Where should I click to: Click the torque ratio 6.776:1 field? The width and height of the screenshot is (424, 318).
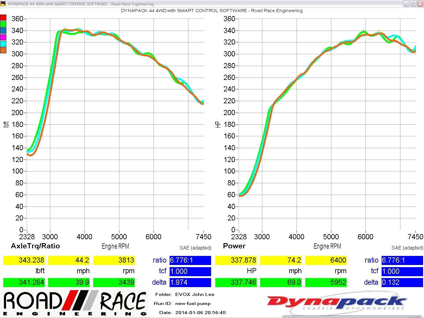click(190, 260)
